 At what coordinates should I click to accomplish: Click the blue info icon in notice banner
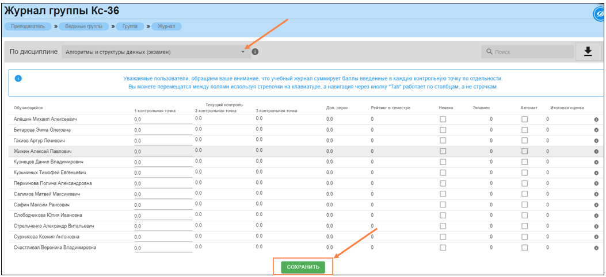18,78
